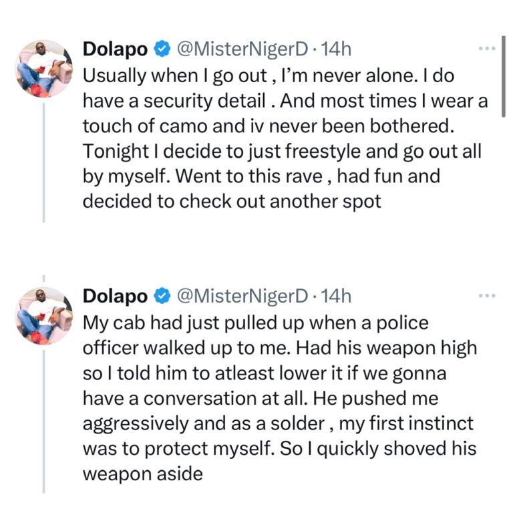Click verified badge on the police officer tweet
This screenshot has width=513, height=513.
162,295
